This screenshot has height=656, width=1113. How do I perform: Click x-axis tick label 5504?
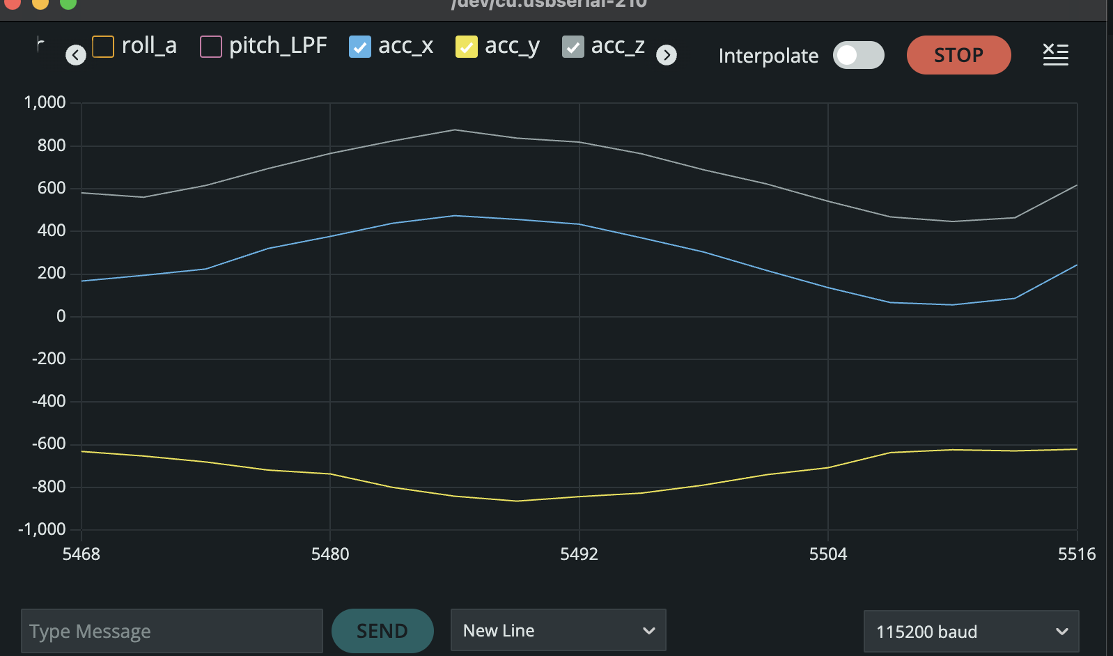828,554
